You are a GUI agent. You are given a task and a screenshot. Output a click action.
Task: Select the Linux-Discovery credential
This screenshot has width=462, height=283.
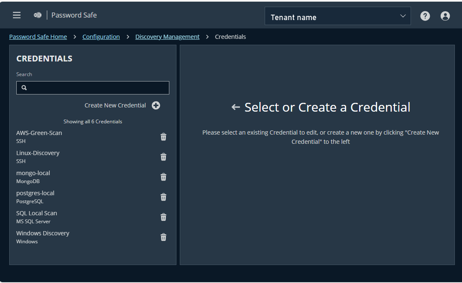[x=38, y=153]
